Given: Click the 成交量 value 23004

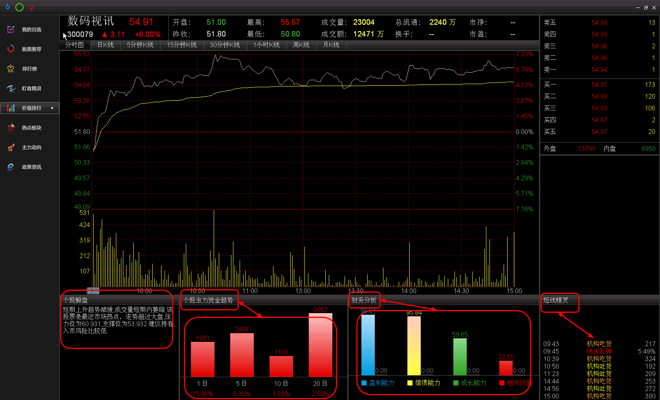Looking at the screenshot, I should 364,22.
